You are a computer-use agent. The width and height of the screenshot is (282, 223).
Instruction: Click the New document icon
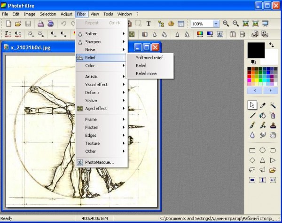[8, 24]
